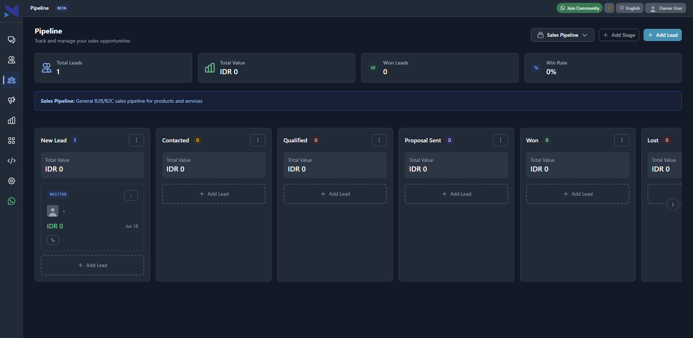Viewport: 693px width, 338px height.
Task: Click the Add Stage button
Action: (619, 35)
